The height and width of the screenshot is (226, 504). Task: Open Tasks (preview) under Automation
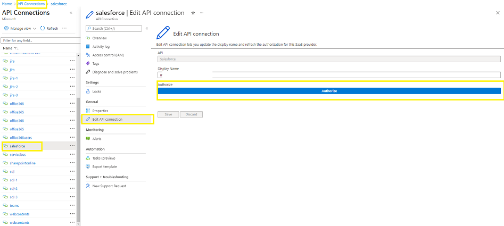click(x=103, y=158)
